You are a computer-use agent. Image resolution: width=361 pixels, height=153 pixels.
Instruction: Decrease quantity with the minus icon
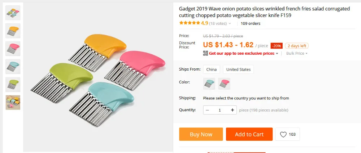[x=208, y=110]
